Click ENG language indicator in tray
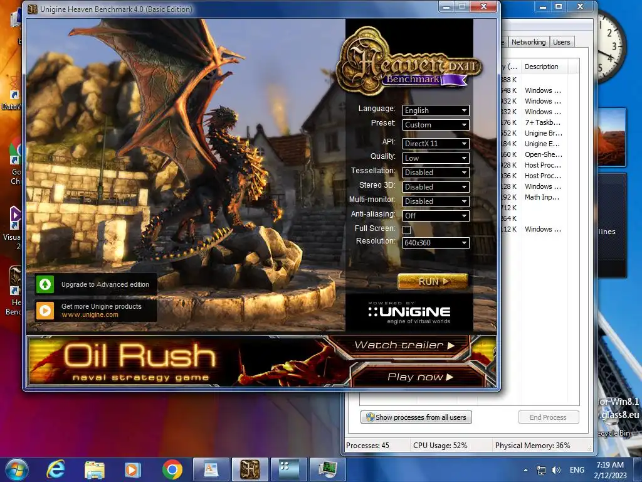This screenshot has width=642, height=482. (x=577, y=470)
